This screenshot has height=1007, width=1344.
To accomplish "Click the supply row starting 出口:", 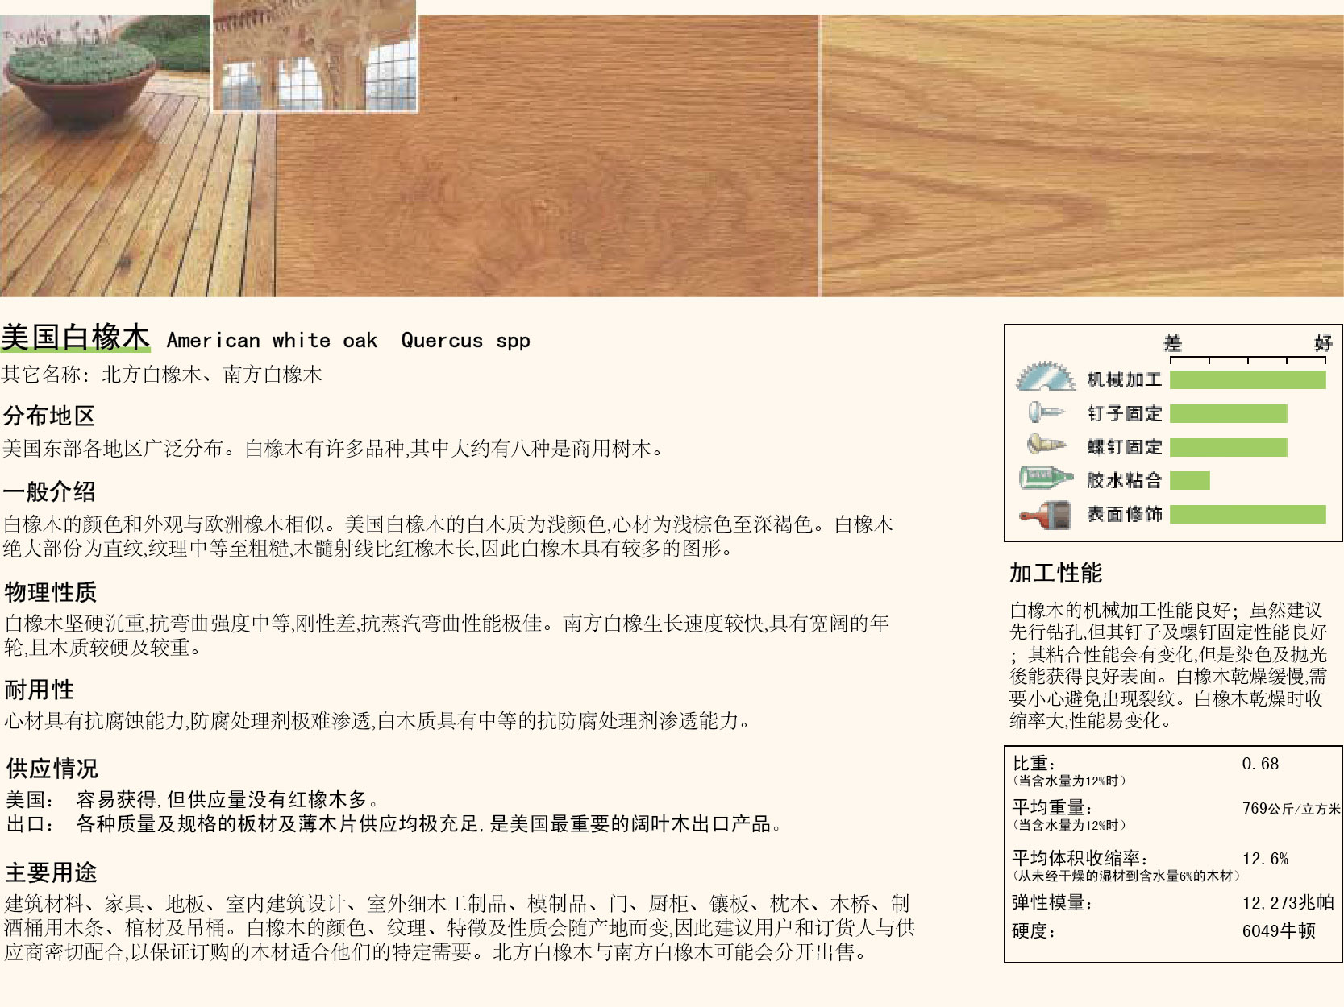I will [x=393, y=824].
